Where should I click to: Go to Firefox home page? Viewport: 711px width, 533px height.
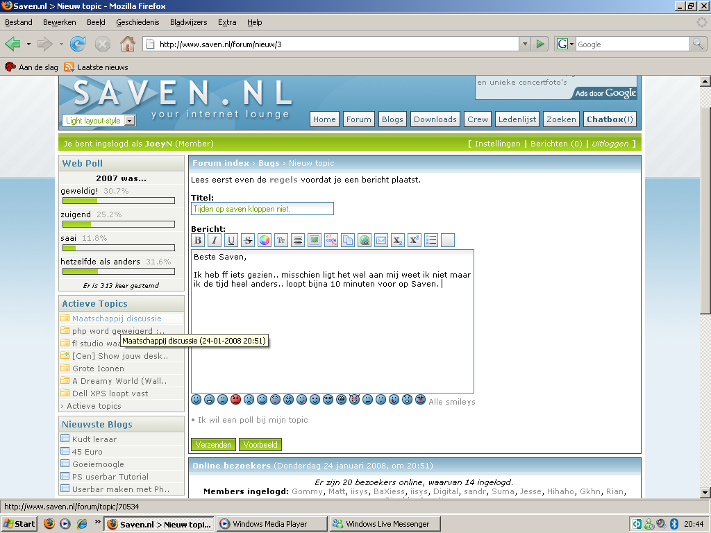click(x=128, y=44)
